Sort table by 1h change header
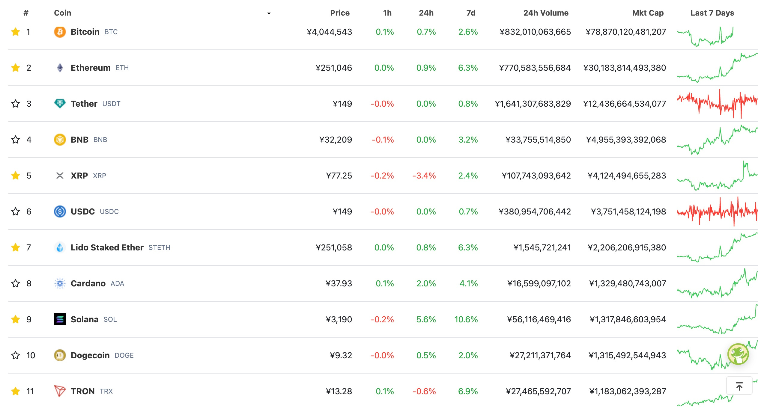 [387, 13]
